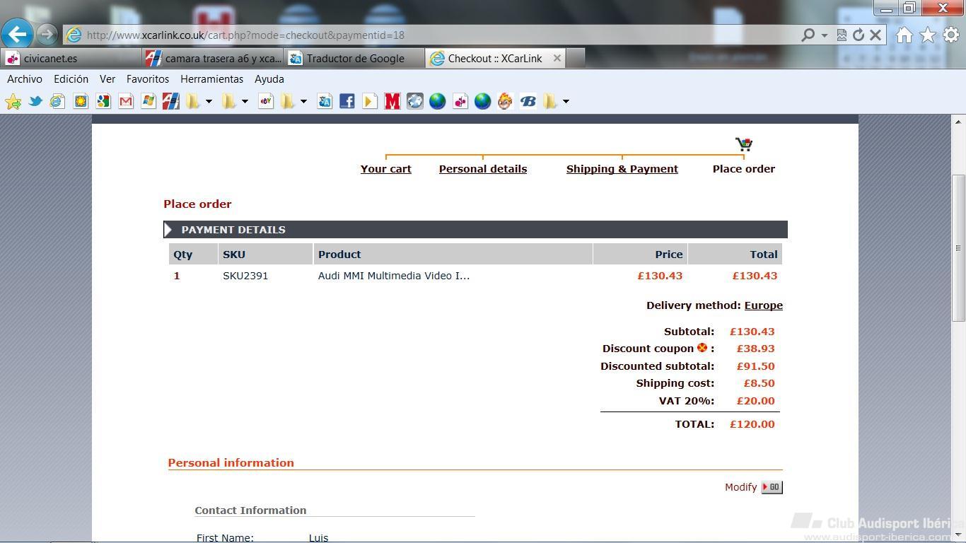Click the add-to-favorites-bar star icon
The image size is (966, 543).
(x=13, y=101)
